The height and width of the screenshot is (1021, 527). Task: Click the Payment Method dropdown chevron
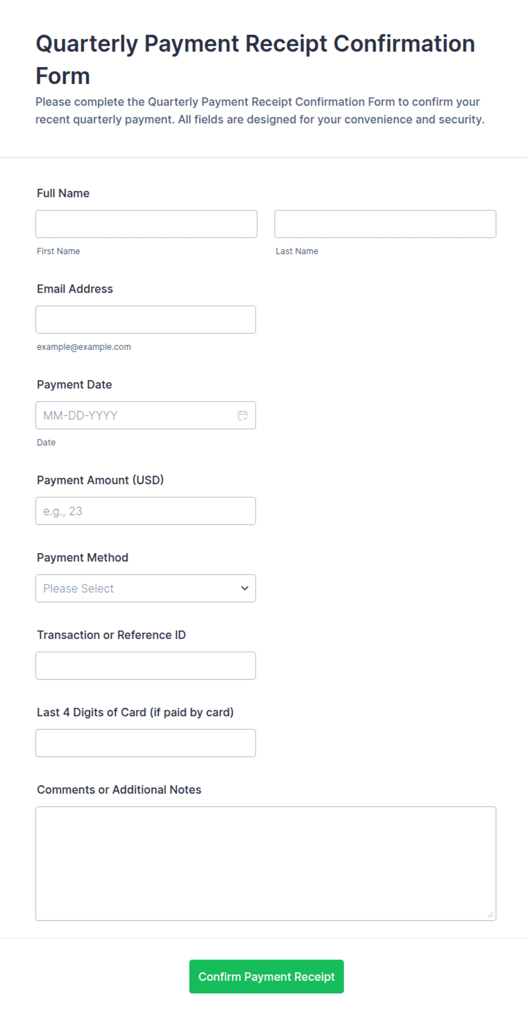pyautogui.click(x=245, y=588)
